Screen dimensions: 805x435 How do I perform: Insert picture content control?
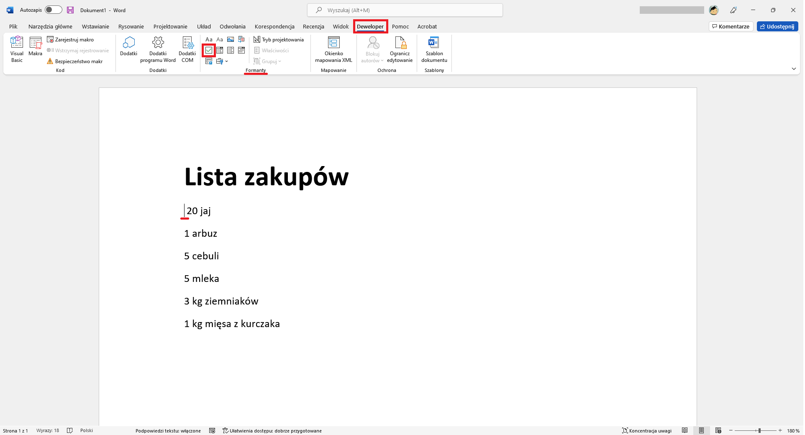[231, 40]
